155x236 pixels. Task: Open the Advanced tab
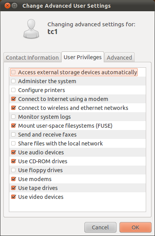120,57
